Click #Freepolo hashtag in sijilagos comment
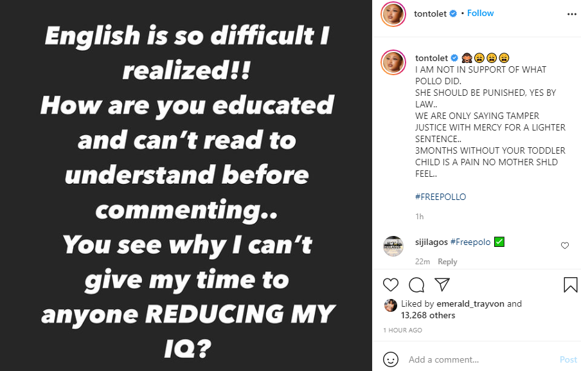The image size is (581, 371). [x=470, y=242]
